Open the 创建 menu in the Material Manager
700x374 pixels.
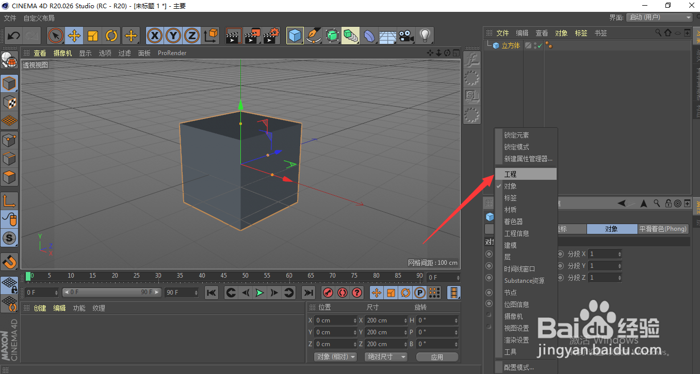coord(40,308)
